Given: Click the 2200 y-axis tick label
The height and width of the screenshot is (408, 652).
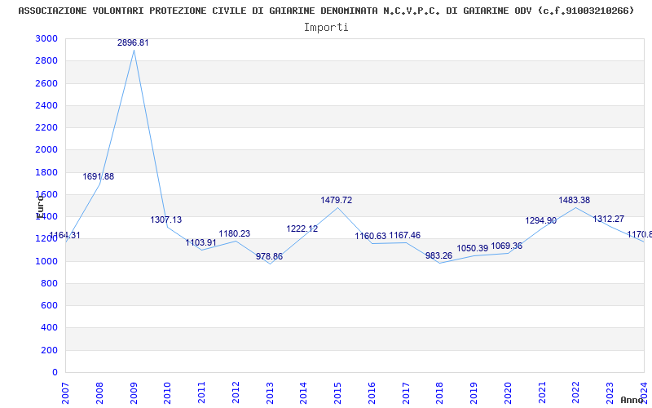Looking at the screenshot, I should 47,128.
